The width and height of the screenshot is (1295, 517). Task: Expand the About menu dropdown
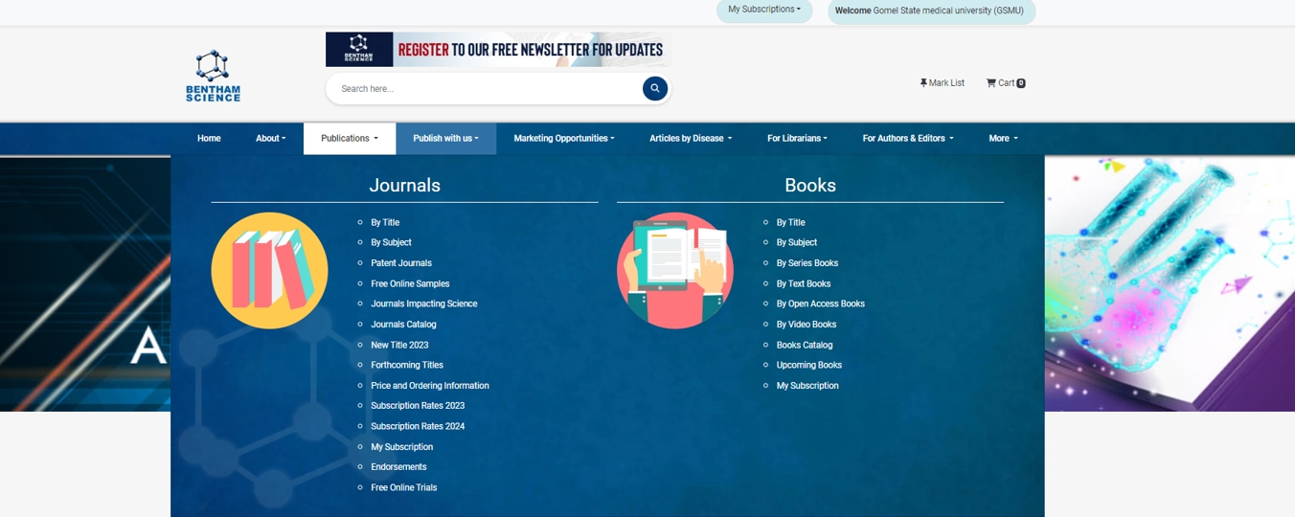coord(270,139)
